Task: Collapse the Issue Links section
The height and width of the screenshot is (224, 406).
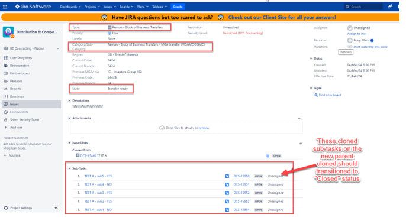Action: [x=69, y=143]
